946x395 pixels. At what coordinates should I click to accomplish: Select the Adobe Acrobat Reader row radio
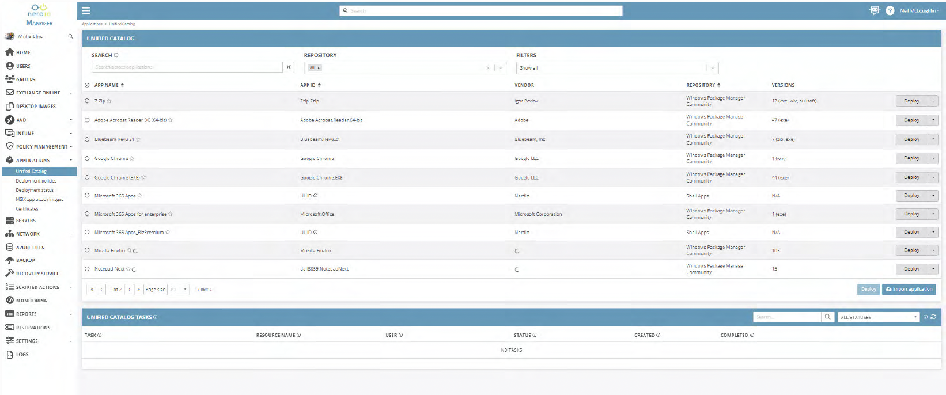87,120
